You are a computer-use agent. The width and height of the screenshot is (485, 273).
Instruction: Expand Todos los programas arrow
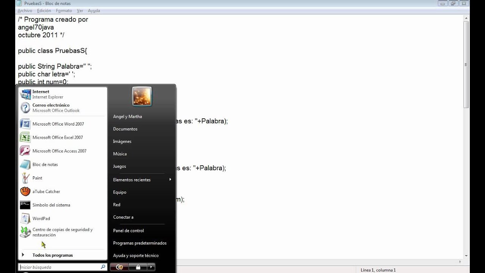(x=23, y=255)
